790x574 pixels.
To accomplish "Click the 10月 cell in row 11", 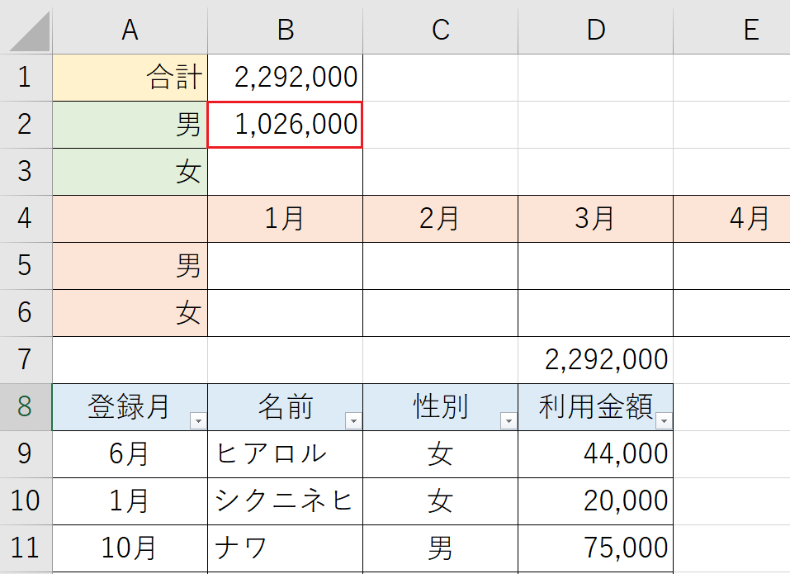I will pyautogui.click(x=130, y=548).
